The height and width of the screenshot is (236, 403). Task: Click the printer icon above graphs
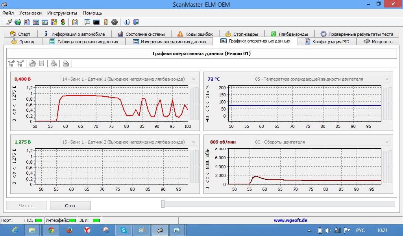coord(54,63)
